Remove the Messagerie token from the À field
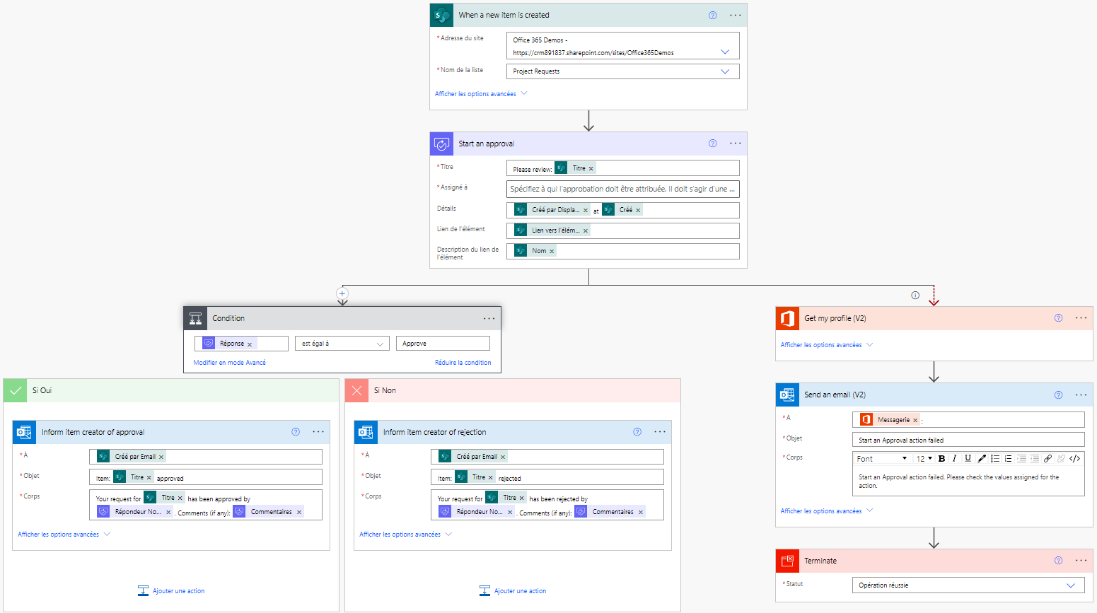 (915, 421)
